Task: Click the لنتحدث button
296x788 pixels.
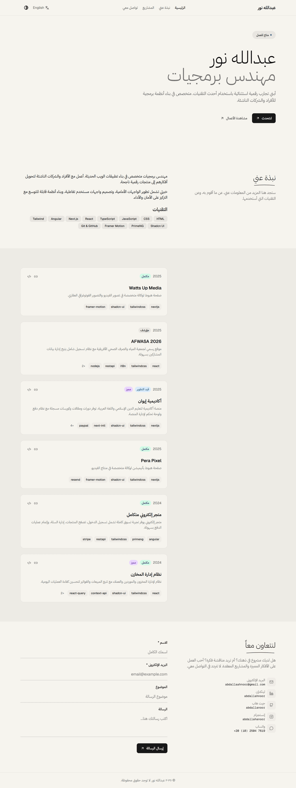Action: [x=264, y=118]
